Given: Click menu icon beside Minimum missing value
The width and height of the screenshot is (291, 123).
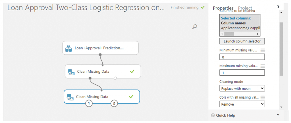Looking at the screenshot, I should tap(263, 50).
